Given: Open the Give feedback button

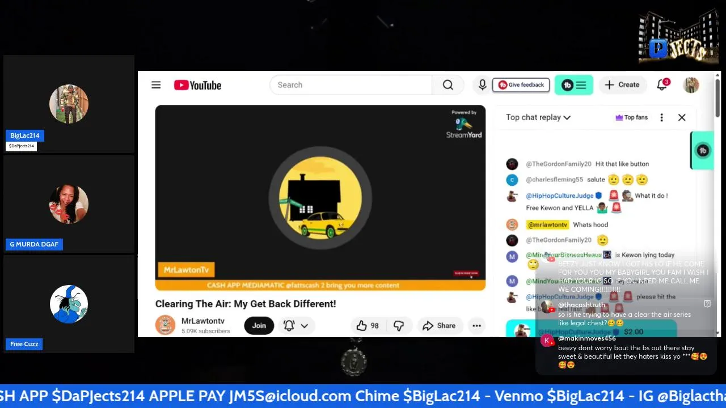Looking at the screenshot, I should [x=521, y=85].
